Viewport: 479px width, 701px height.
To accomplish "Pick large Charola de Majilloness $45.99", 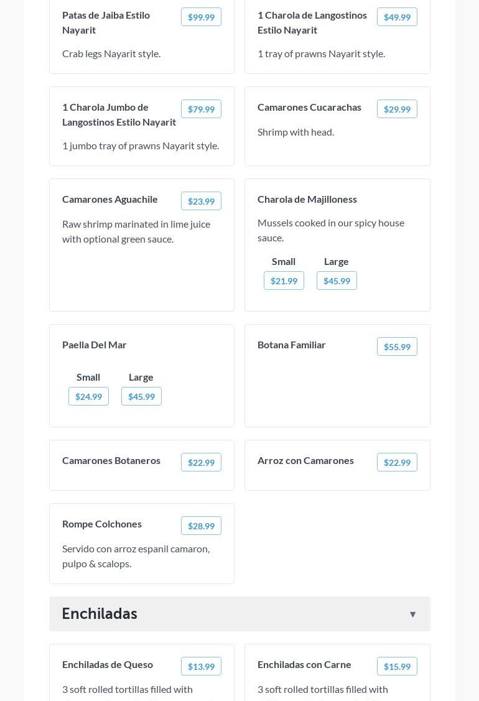I will point(337,281).
